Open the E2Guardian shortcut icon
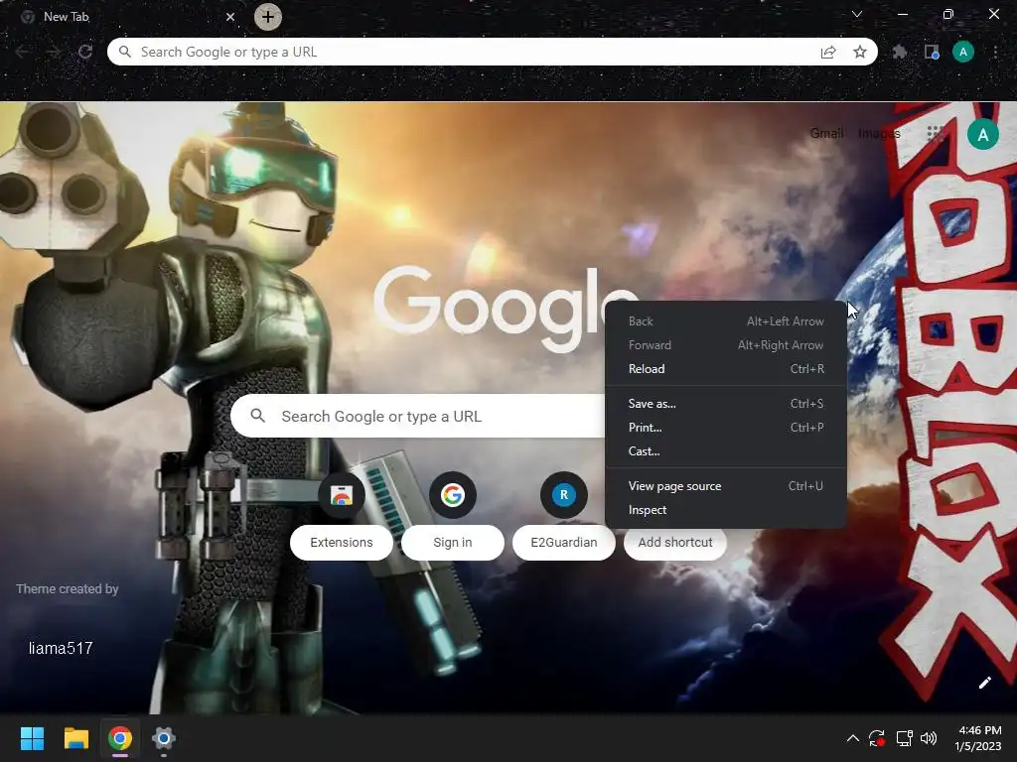Image resolution: width=1017 pixels, height=762 pixels. (564, 495)
